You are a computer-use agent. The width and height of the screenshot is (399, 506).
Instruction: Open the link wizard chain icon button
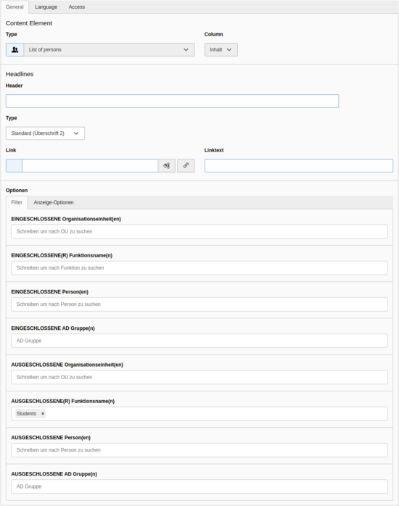[186, 165]
